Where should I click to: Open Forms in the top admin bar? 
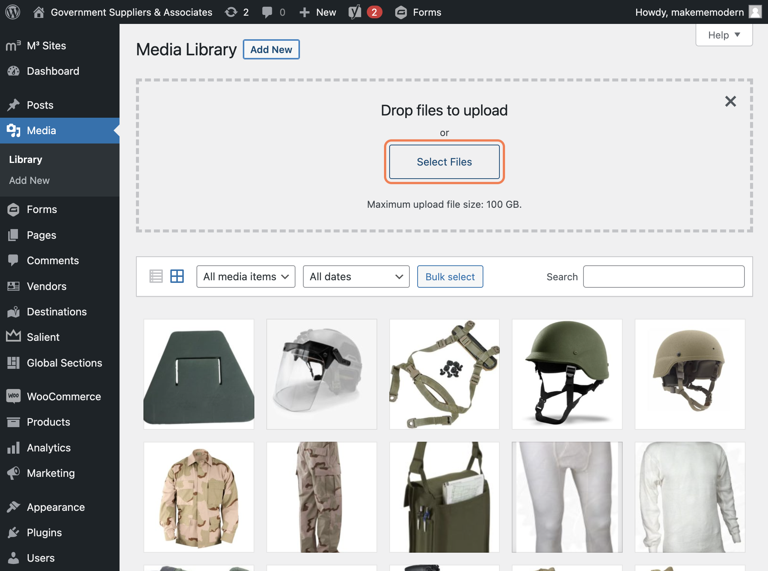(x=418, y=12)
